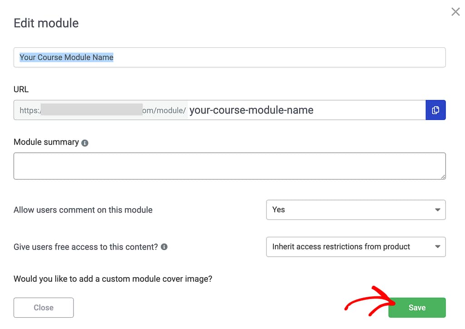Click inside the Module summary text area

tap(229, 166)
